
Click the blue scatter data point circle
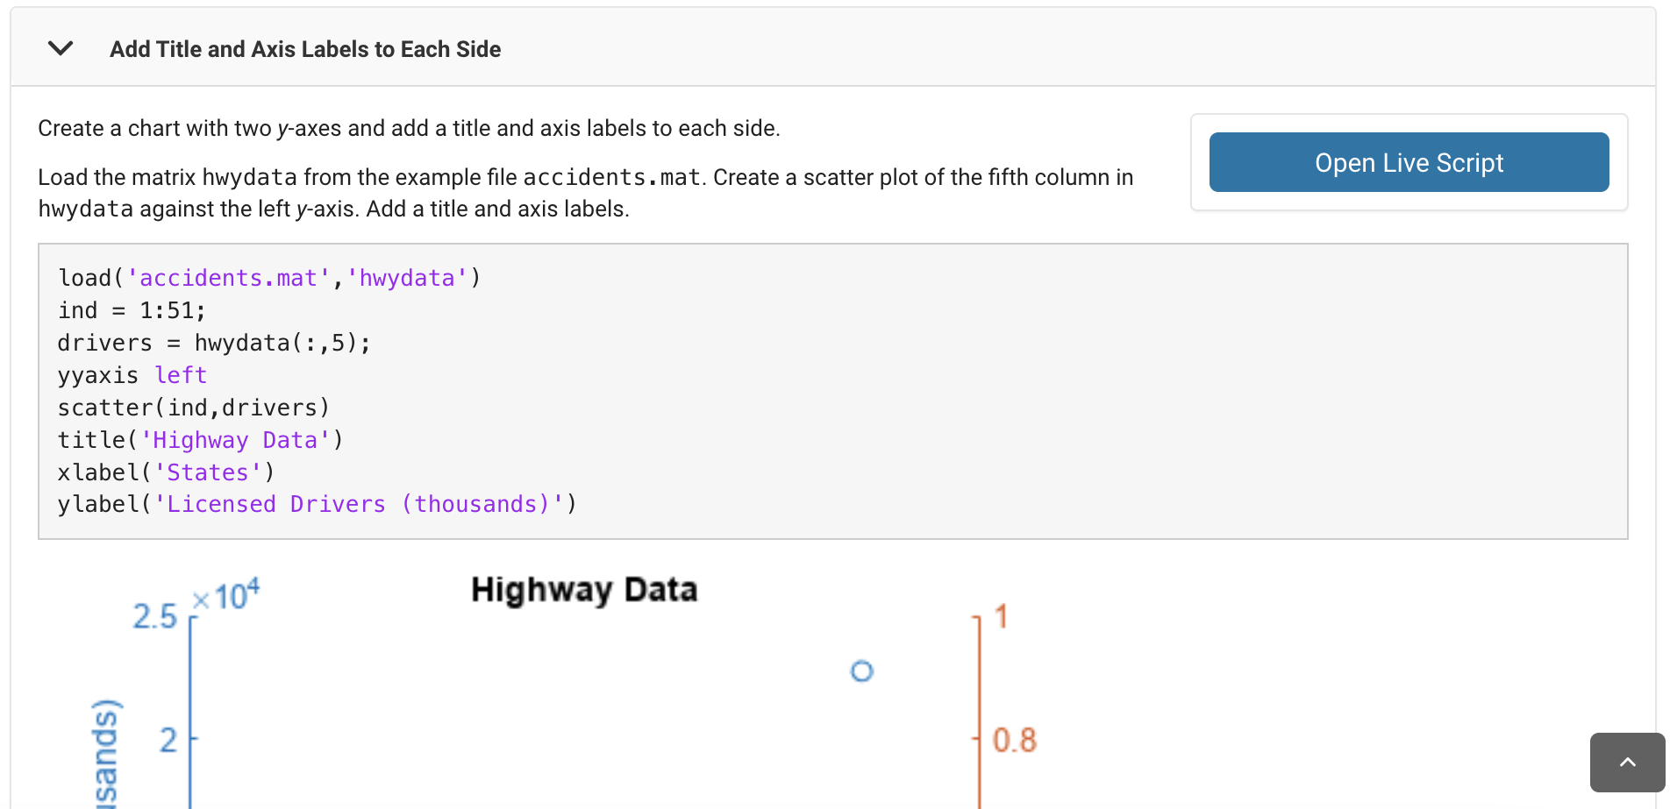tap(862, 671)
